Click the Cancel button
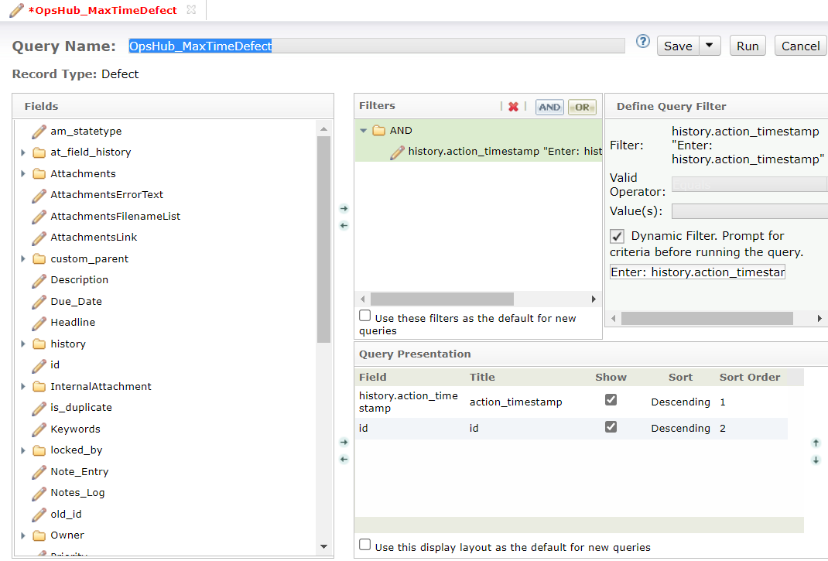828x561 pixels. pyautogui.click(x=800, y=46)
